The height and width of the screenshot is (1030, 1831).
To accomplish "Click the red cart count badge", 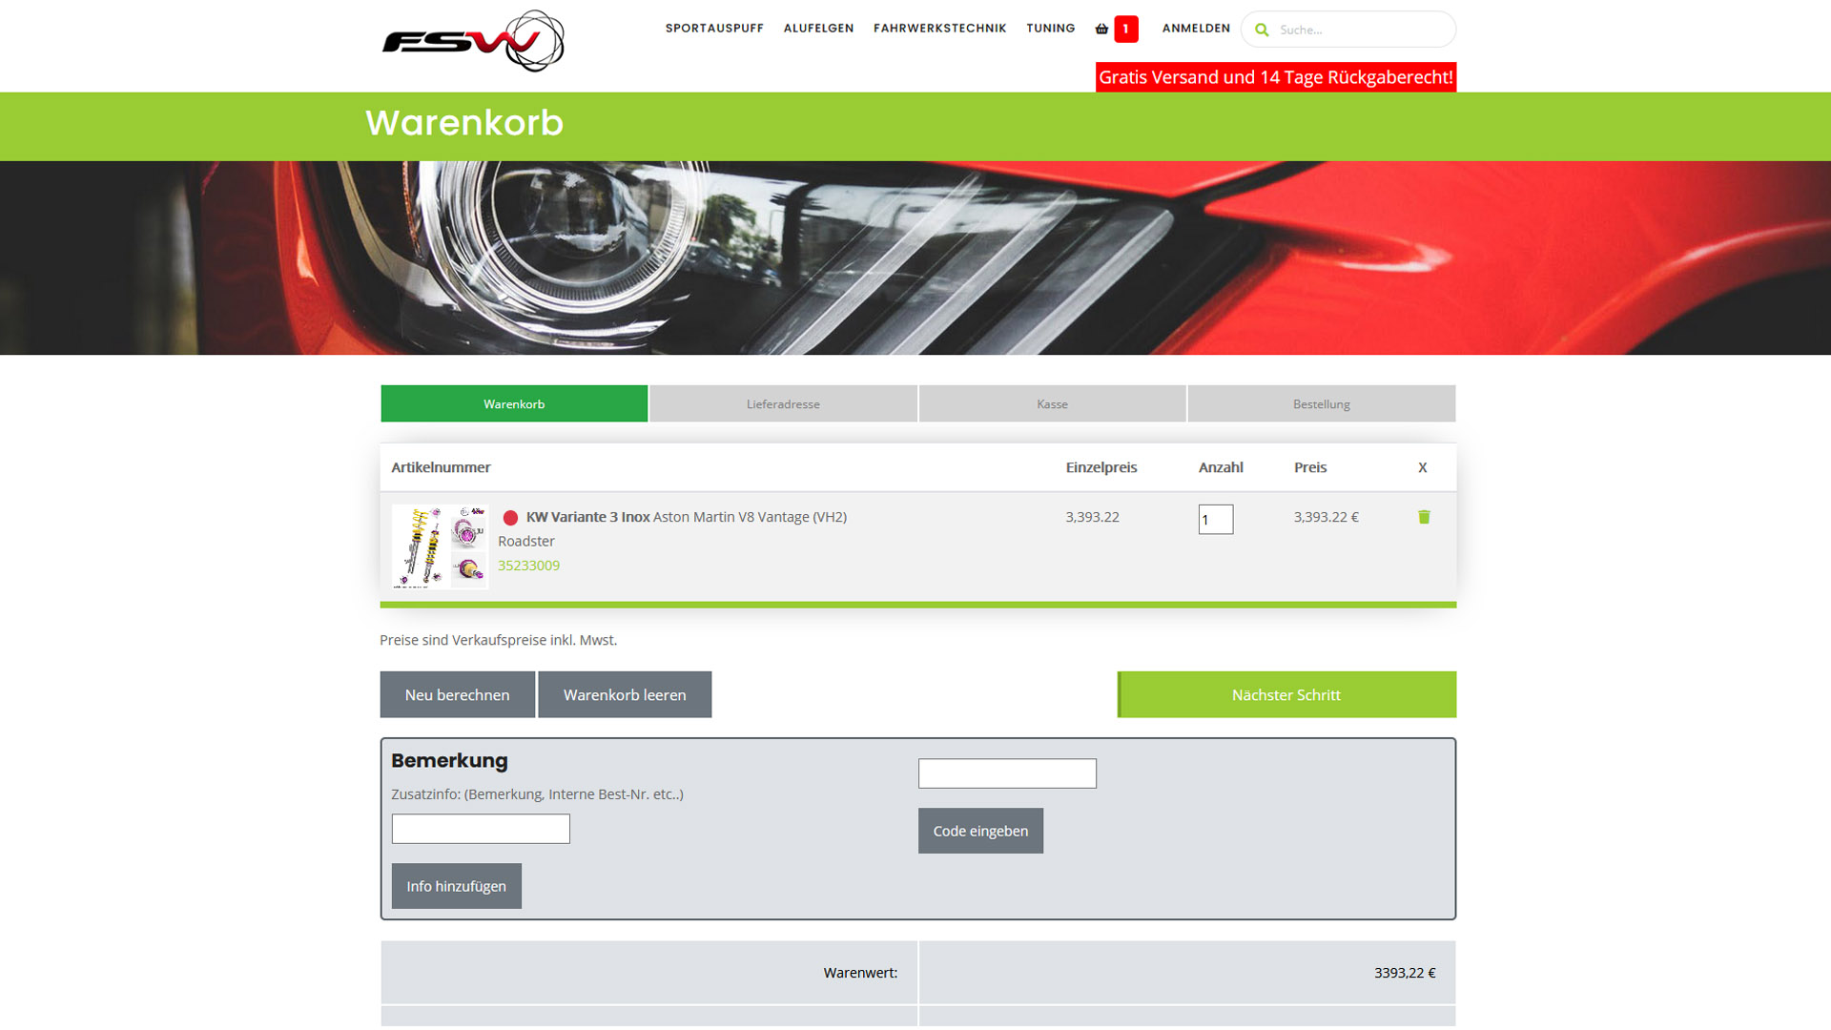I will 1126,29.
